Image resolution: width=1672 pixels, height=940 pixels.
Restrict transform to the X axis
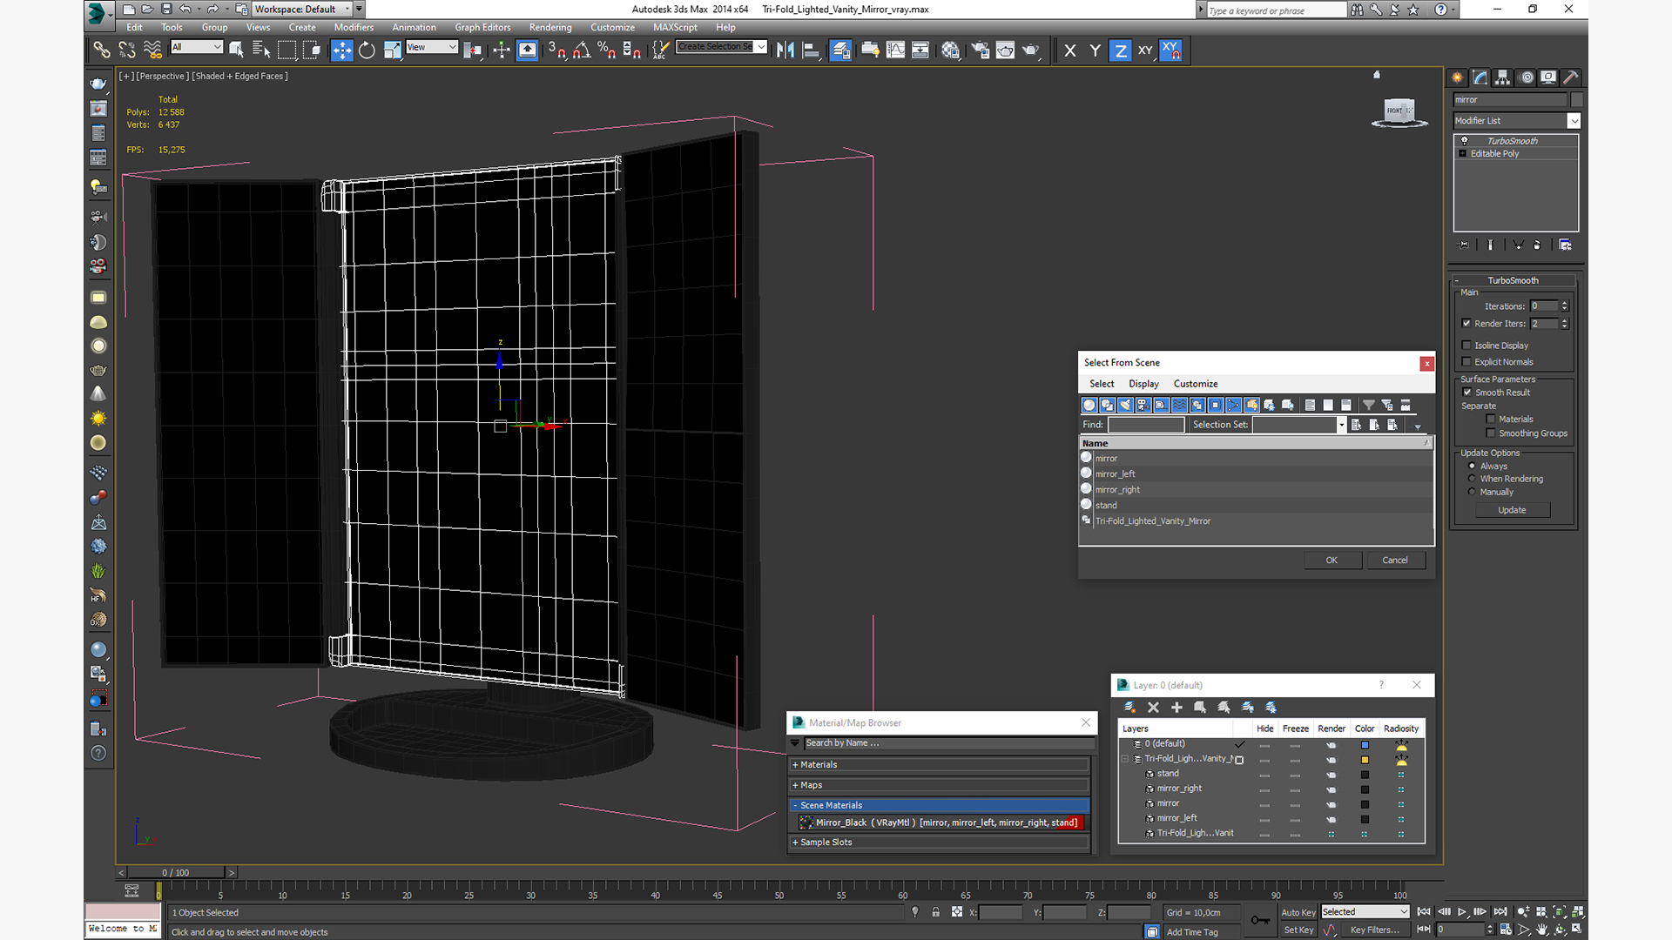(x=1070, y=50)
